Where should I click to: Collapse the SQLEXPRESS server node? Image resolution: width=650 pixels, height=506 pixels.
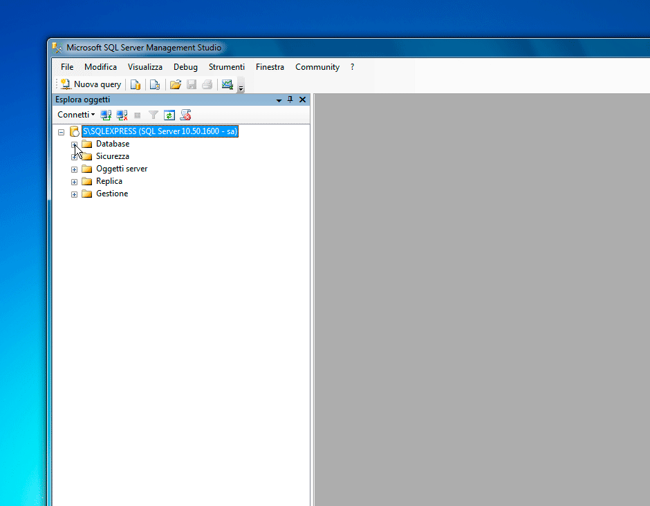tap(62, 132)
